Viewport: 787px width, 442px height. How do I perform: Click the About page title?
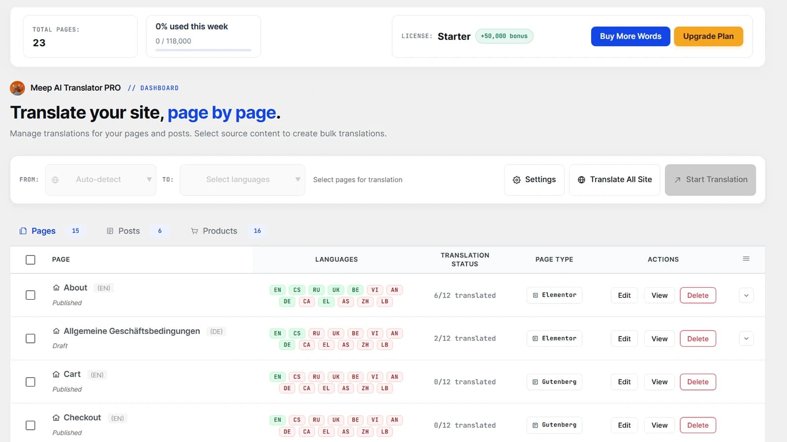75,288
